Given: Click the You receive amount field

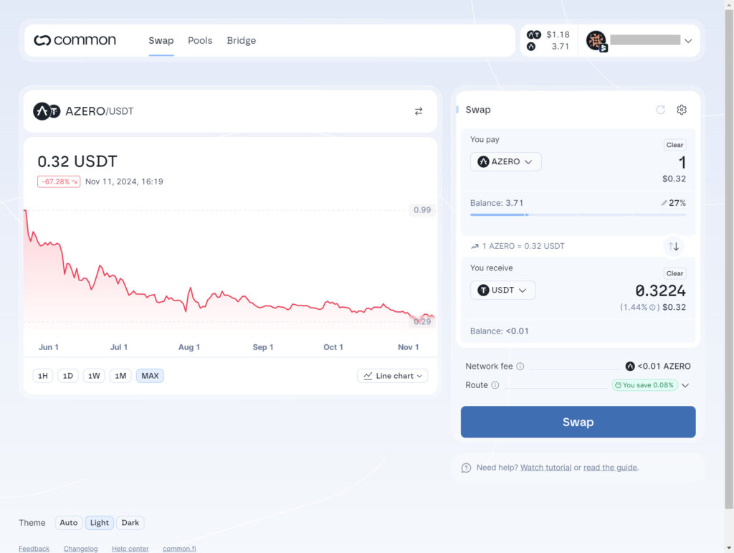Looking at the screenshot, I should coord(660,290).
